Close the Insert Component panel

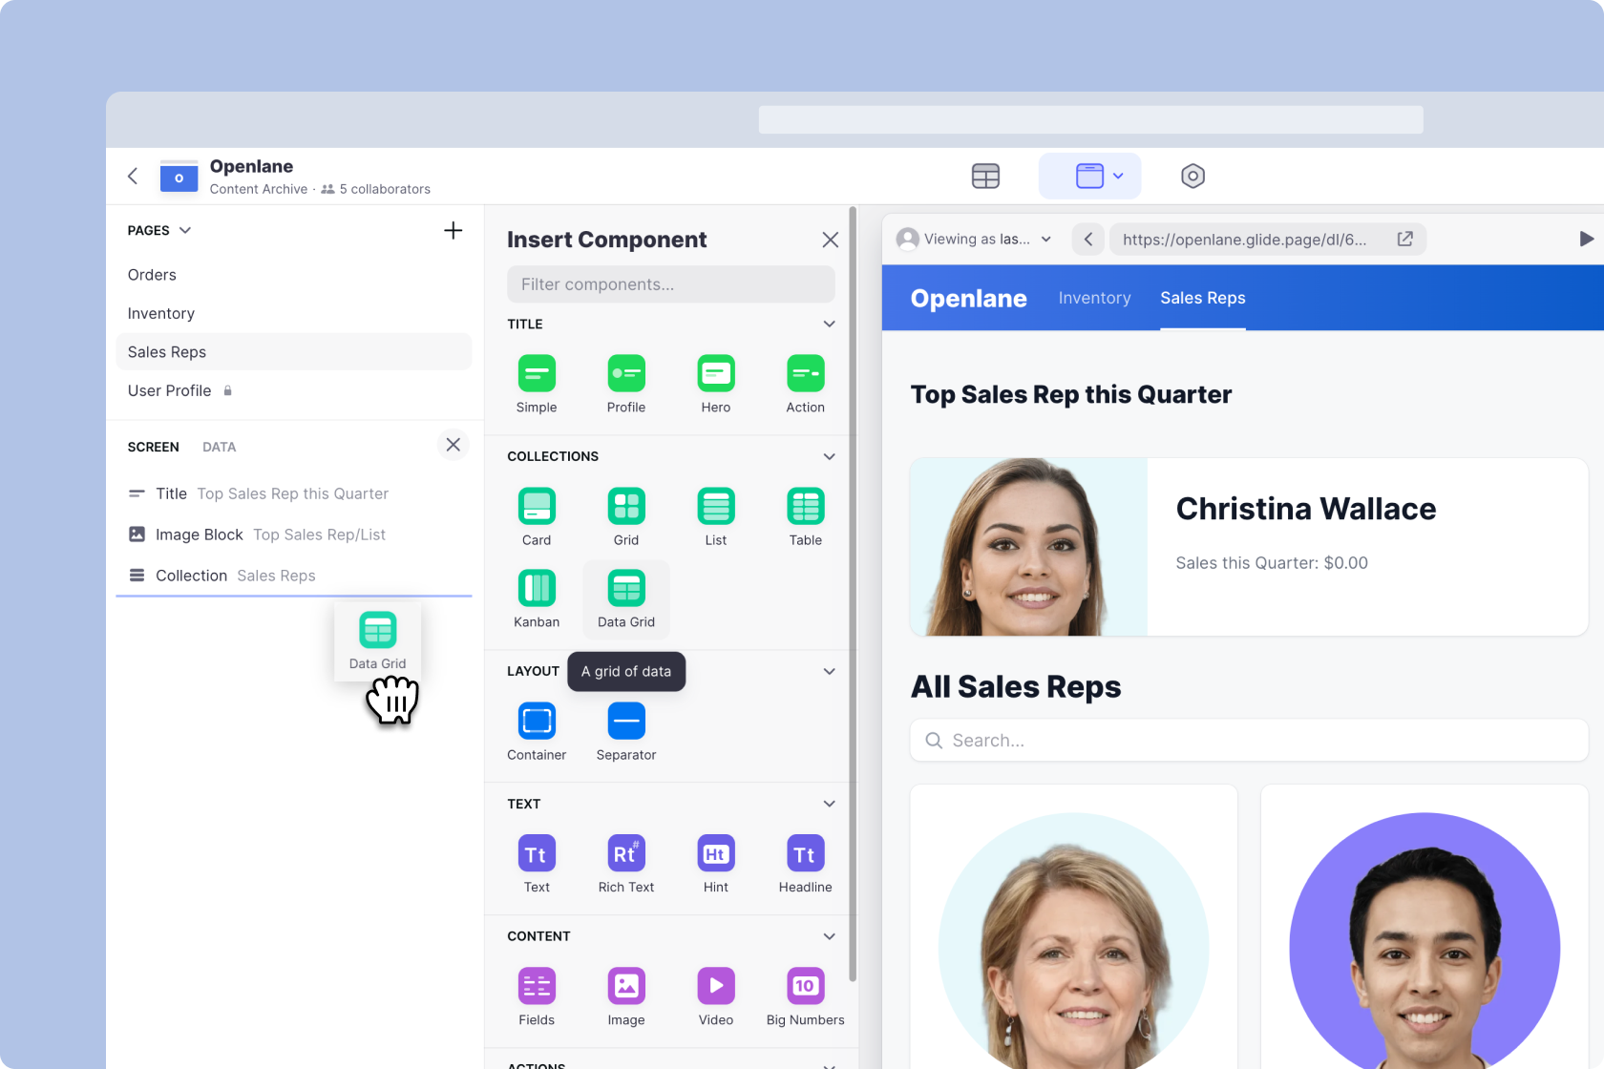830,240
